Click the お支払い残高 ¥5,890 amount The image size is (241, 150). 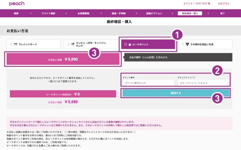coord(63,102)
